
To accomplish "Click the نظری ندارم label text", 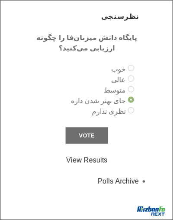I will click(109, 112).
